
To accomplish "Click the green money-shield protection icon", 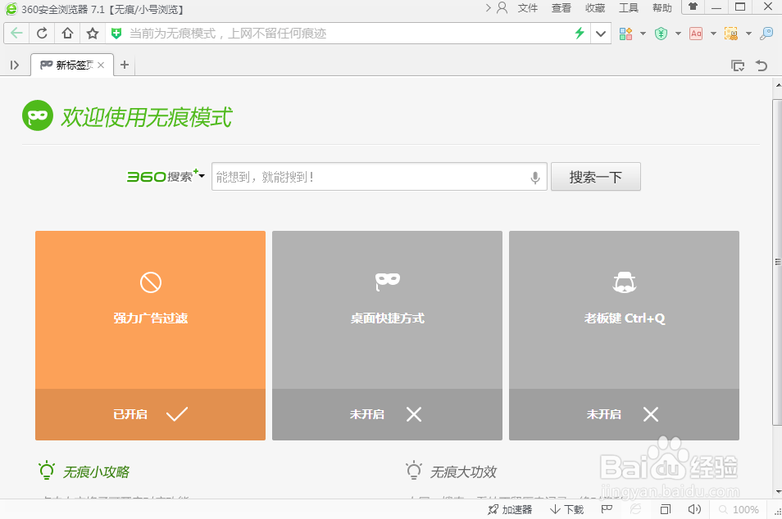I will pyautogui.click(x=661, y=34).
